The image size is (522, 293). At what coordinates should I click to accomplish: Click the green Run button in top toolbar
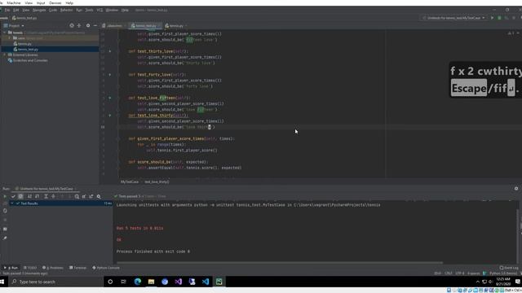pos(492,18)
